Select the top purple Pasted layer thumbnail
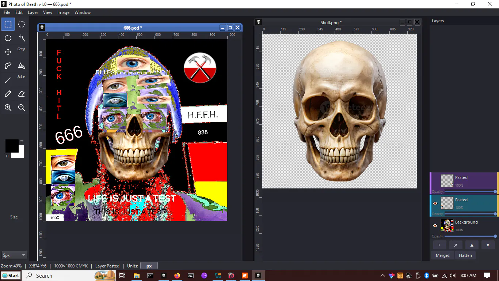The height and width of the screenshot is (281, 499). click(447, 181)
